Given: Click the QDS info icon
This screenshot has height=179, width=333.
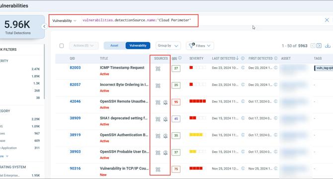Looking at the screenshot, I should click(x=180, y=58).
